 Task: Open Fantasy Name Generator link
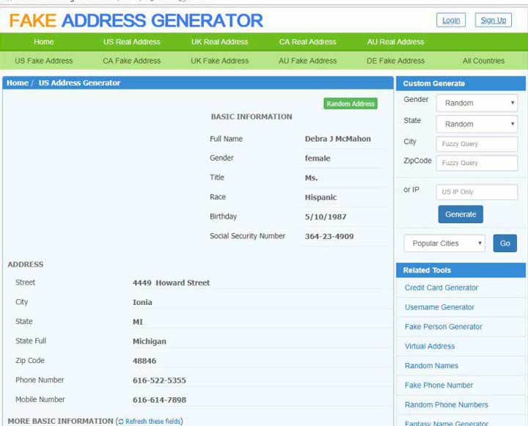point(446,423)
